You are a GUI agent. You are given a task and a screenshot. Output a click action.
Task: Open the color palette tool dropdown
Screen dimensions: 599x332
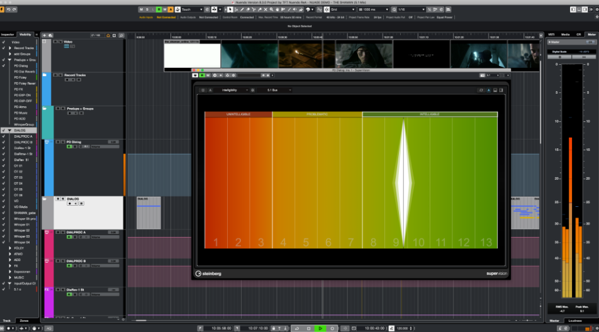pos(310,9)
